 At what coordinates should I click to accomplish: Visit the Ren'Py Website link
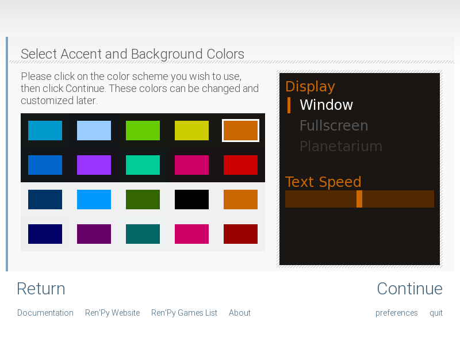coord(112,313)
